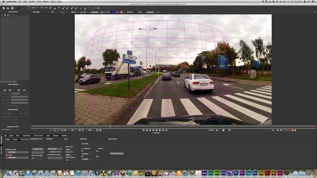The width and height of the screenshot is (317, 178).
Task: Click the Save Project toolbar icon
Action: tap(12, 8)
